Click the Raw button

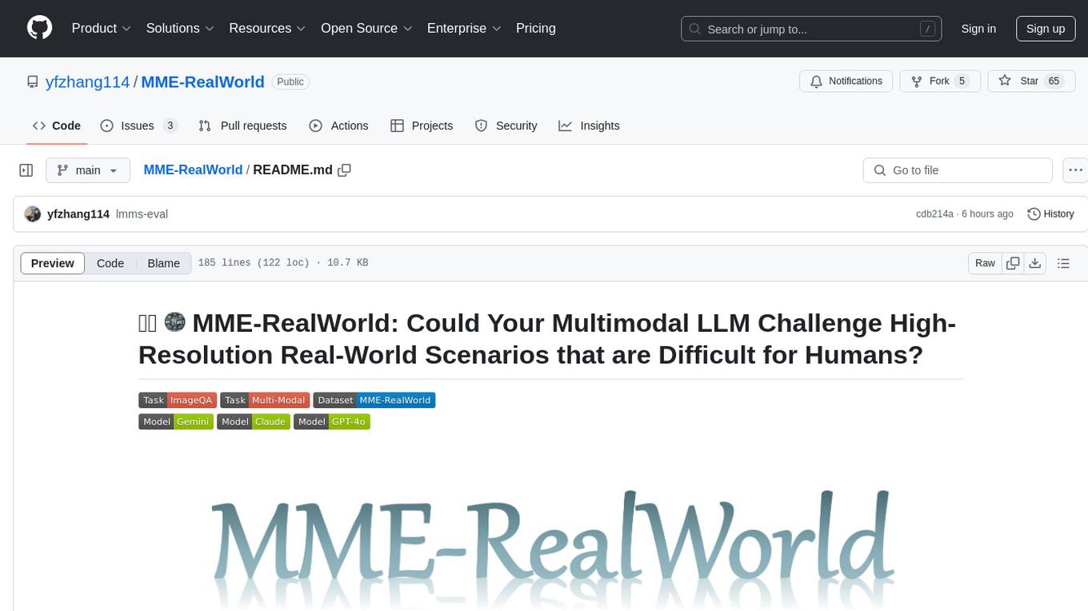[985, 263]
